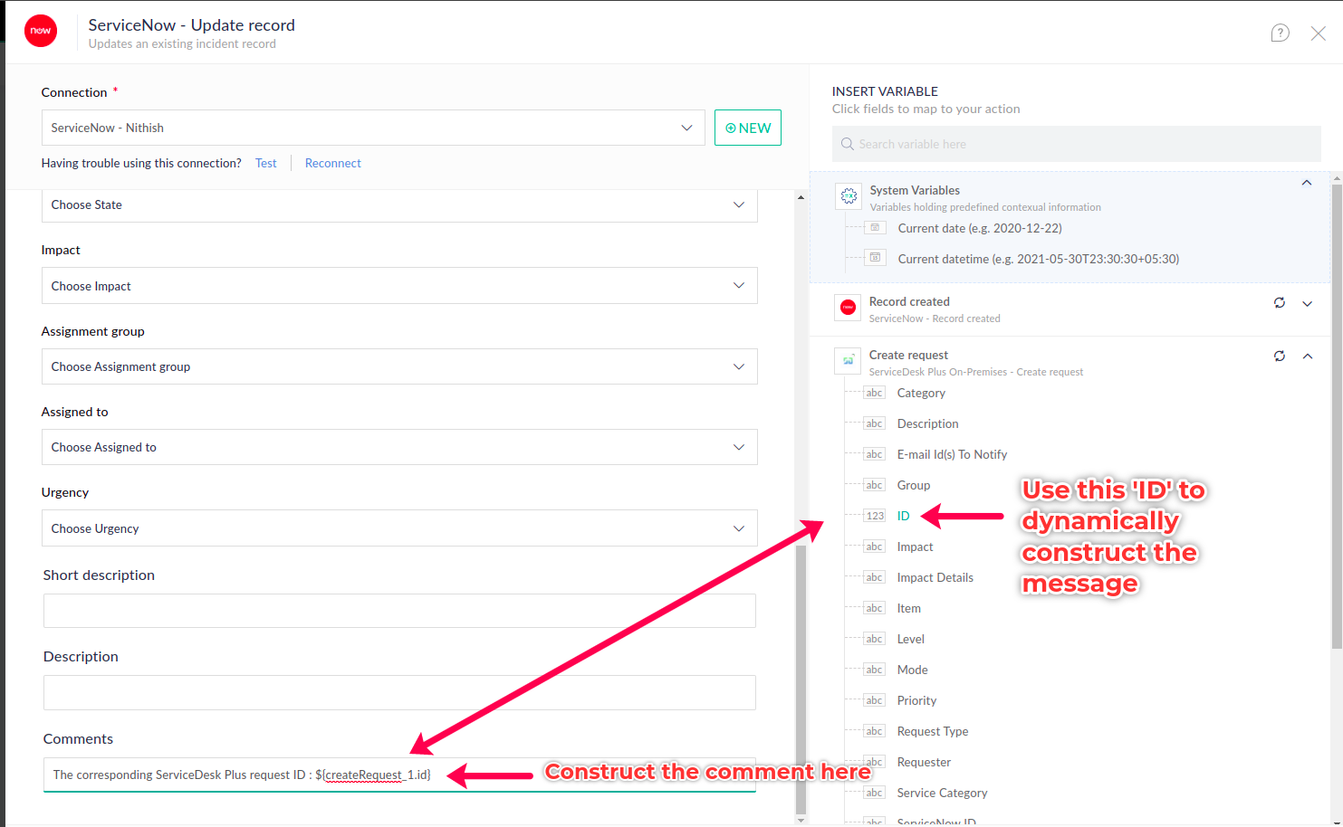Click the Record created ServiceNow icon
1343x827 pixels.
tap(848, 308)
